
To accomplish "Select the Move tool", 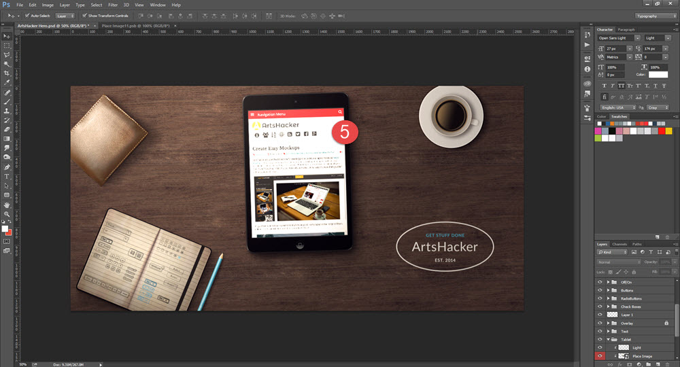I will coord(7,37).
